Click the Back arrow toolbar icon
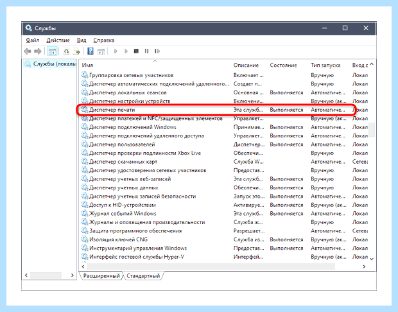Image resolution: width=398 pixels, height=312 pixels. [28, 51]
